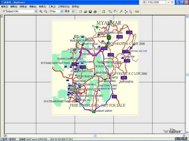Click the horizontal scrollbar thumb
189x141 pixels.
pyautogui.click(x=95, y=136)
